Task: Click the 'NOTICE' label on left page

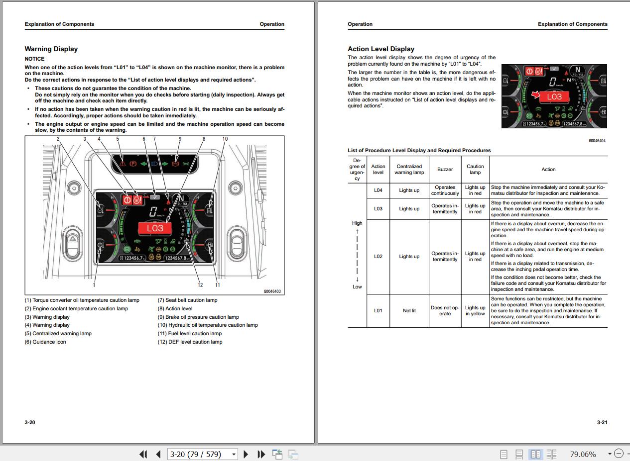Action: point(34,59)
